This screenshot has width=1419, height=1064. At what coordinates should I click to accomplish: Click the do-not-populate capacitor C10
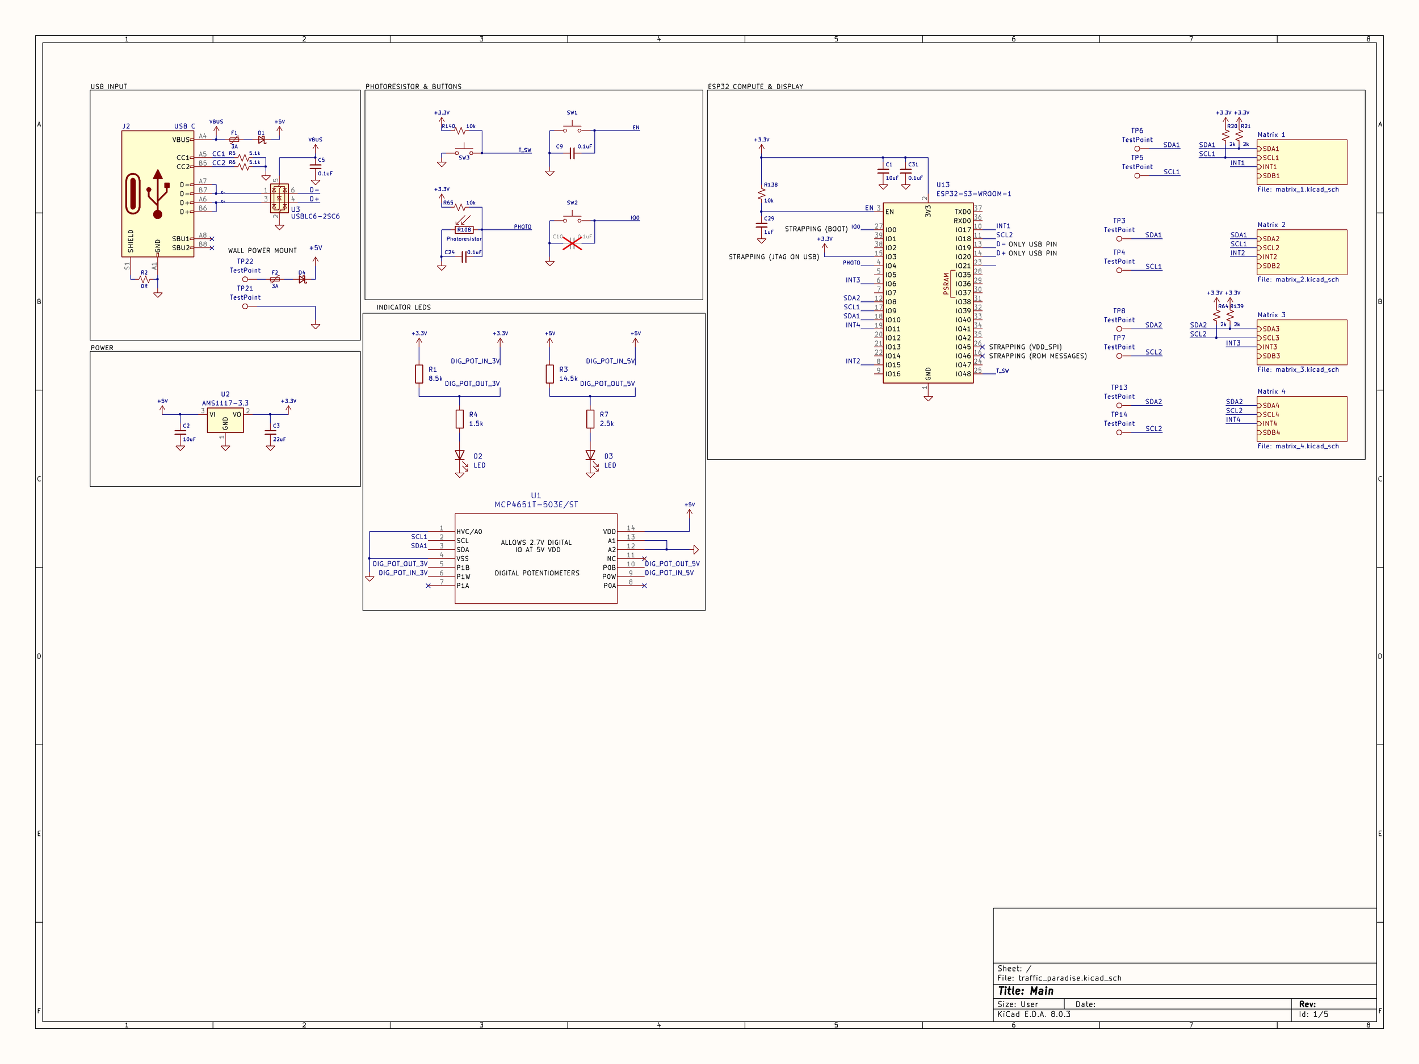click(x=572, y=243)
